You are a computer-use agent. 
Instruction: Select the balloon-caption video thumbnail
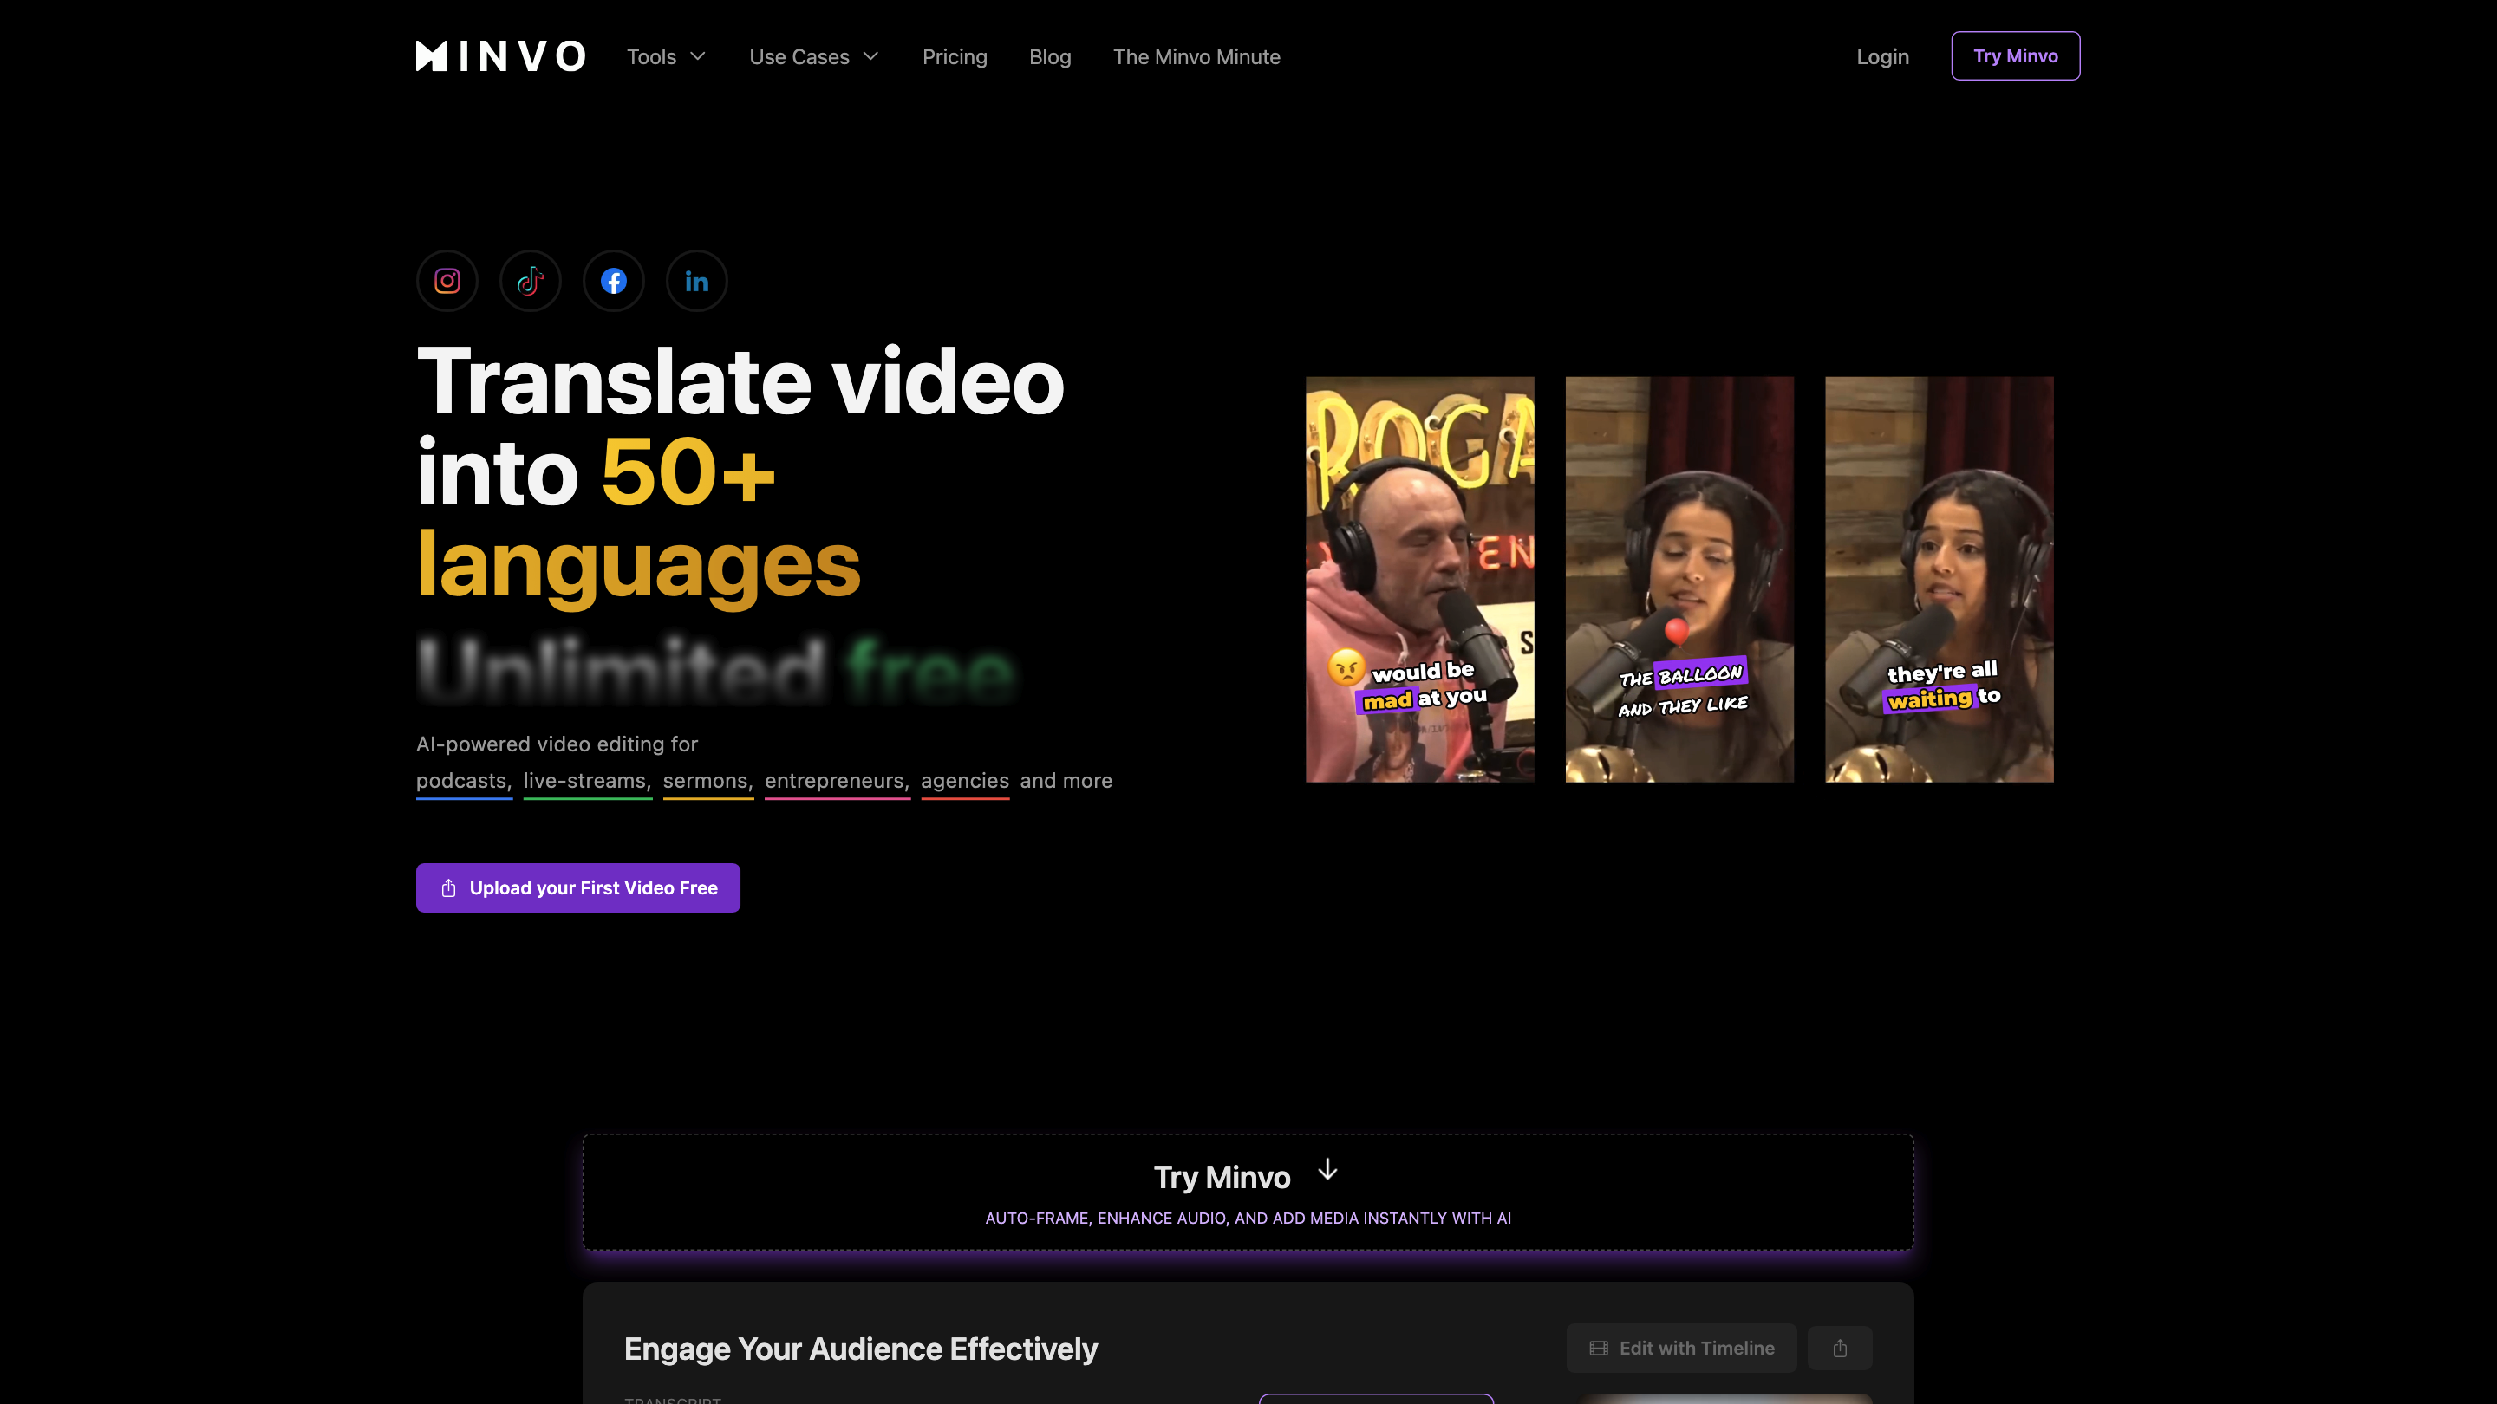point(1679,580)
